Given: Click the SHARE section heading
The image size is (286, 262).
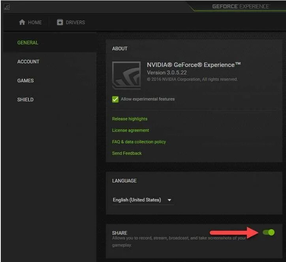Looking at the screenshot, I should pyautogui.click(x=120, y=233).
